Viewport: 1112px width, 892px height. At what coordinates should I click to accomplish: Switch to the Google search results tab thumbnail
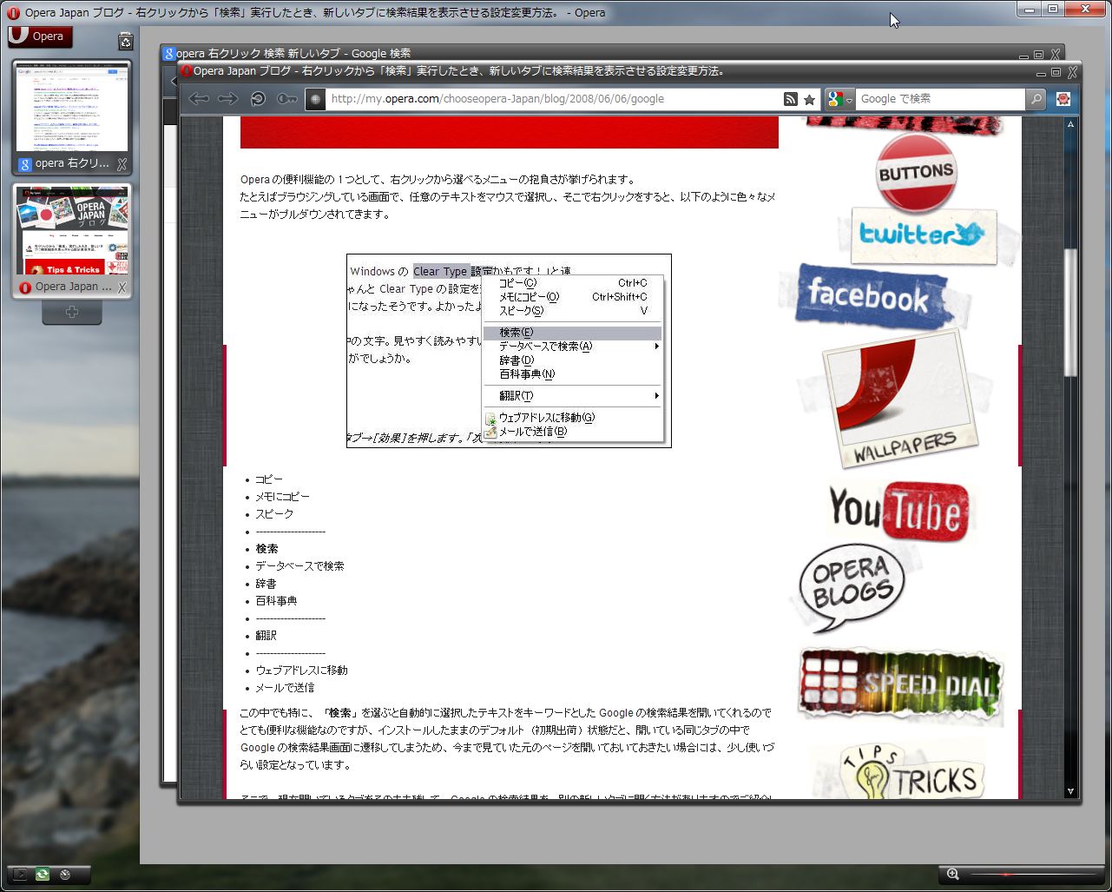(x=72, y=117)
